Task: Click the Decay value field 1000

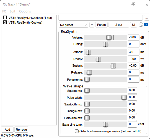Action: 134,59
